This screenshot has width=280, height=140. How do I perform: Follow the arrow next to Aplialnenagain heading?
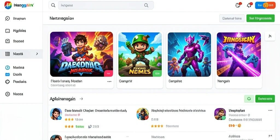tap(81, 99)
